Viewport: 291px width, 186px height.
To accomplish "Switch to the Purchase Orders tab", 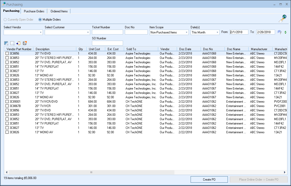I will click(x=34, y=11).
